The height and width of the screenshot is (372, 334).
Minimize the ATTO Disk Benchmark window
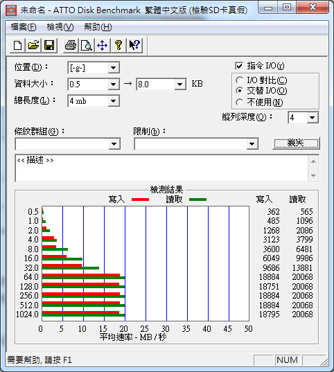point(268,8)
